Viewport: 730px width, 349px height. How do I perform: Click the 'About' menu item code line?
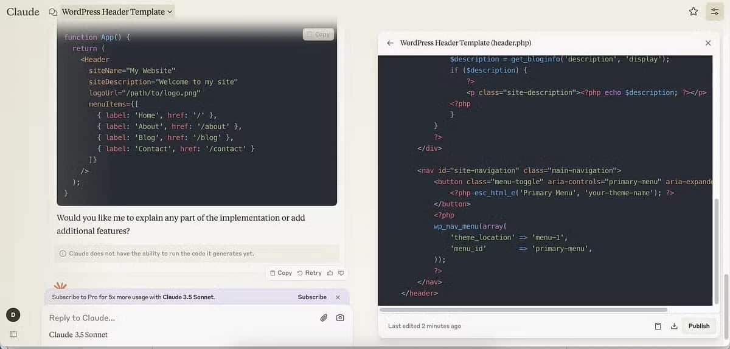coord(170,126)
